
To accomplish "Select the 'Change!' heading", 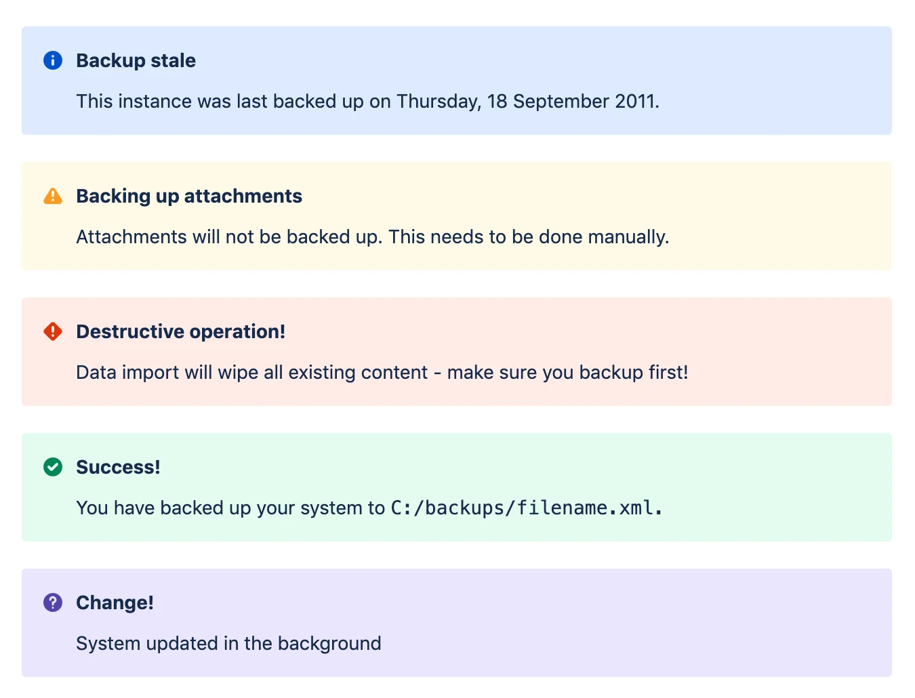I will pyautogui.click(x=115, y=603).
